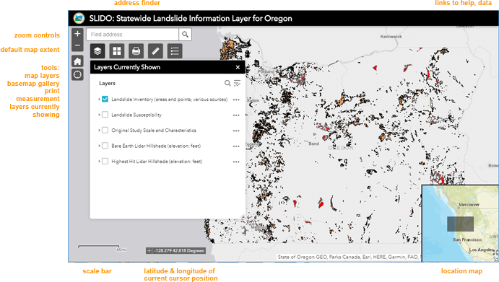
Task: Open more options for Highest Hit Lidar layer
Action: pyautogui.click(x=236, y=162)
